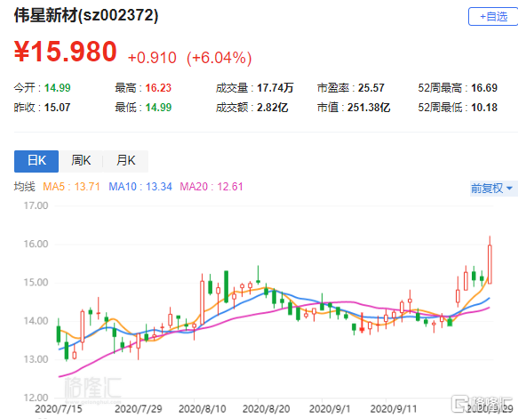This screenshot has height=419, width=518.
Task: Select the stock title 伟星新材(sz002372)
Action: tap(86, 15)
